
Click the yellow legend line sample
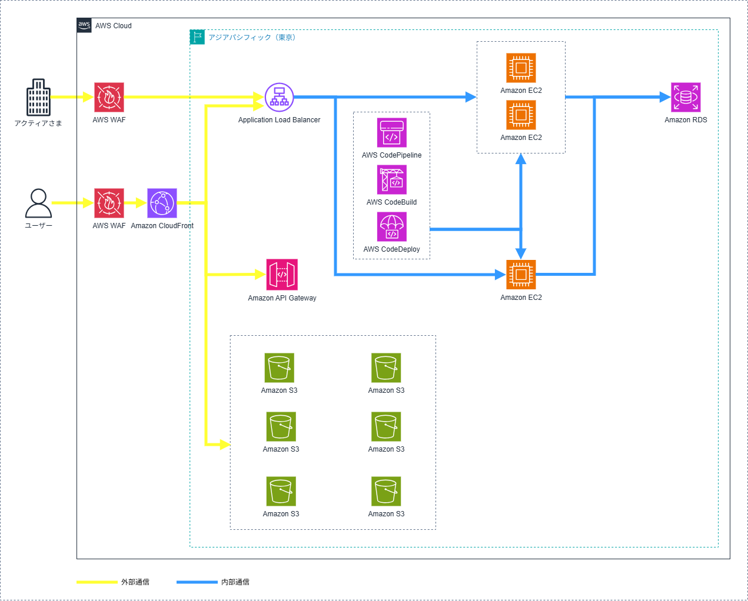[x=97, y=582]
